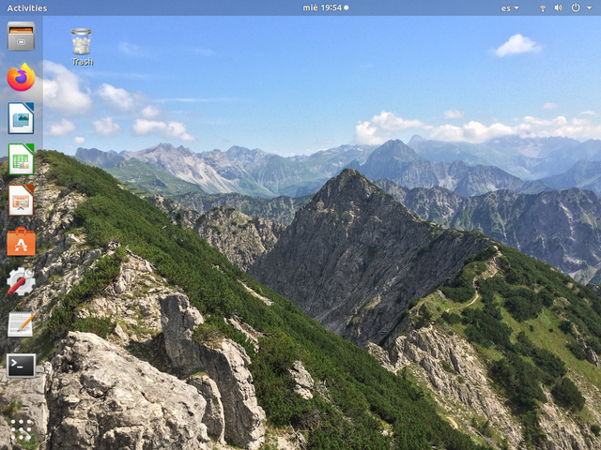This screenshot has height=450, width=601.
Task: Open the wrench-and-gear settings tool
Action: point(21,282)
